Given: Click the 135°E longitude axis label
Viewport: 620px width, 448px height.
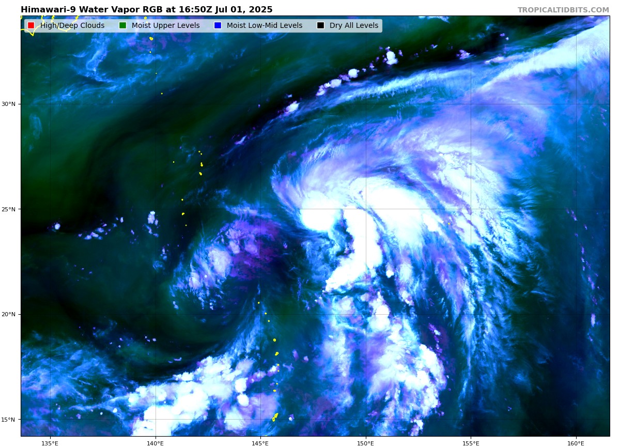Looking at the screenshot, I should (x=50, y=443).
